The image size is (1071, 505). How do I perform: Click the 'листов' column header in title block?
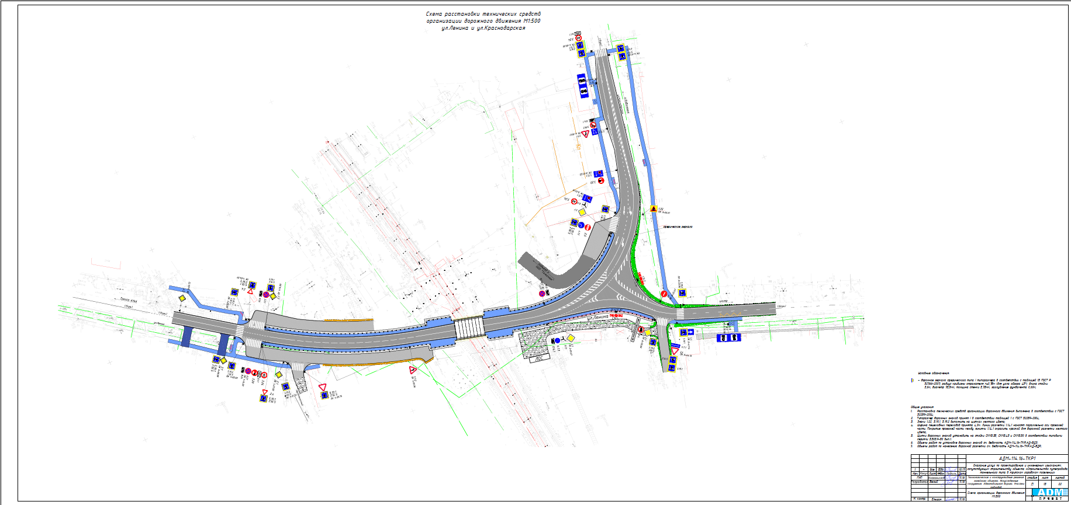(1059, 478)
